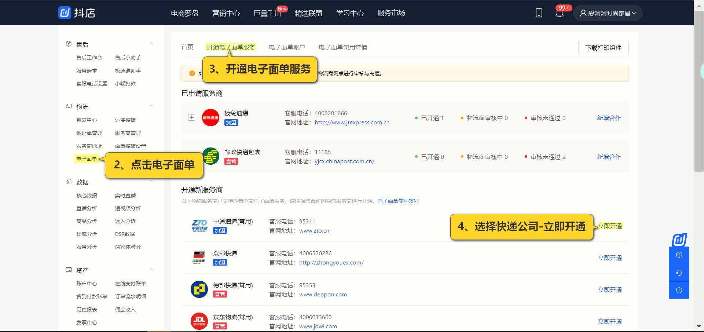Click the 中通快递 ZTO logo
This screenshot has width=704, height=332.
[x=199, y=225]
